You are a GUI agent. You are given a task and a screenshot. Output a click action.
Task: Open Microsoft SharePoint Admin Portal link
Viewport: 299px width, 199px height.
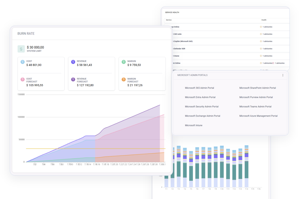pos(258,88)
